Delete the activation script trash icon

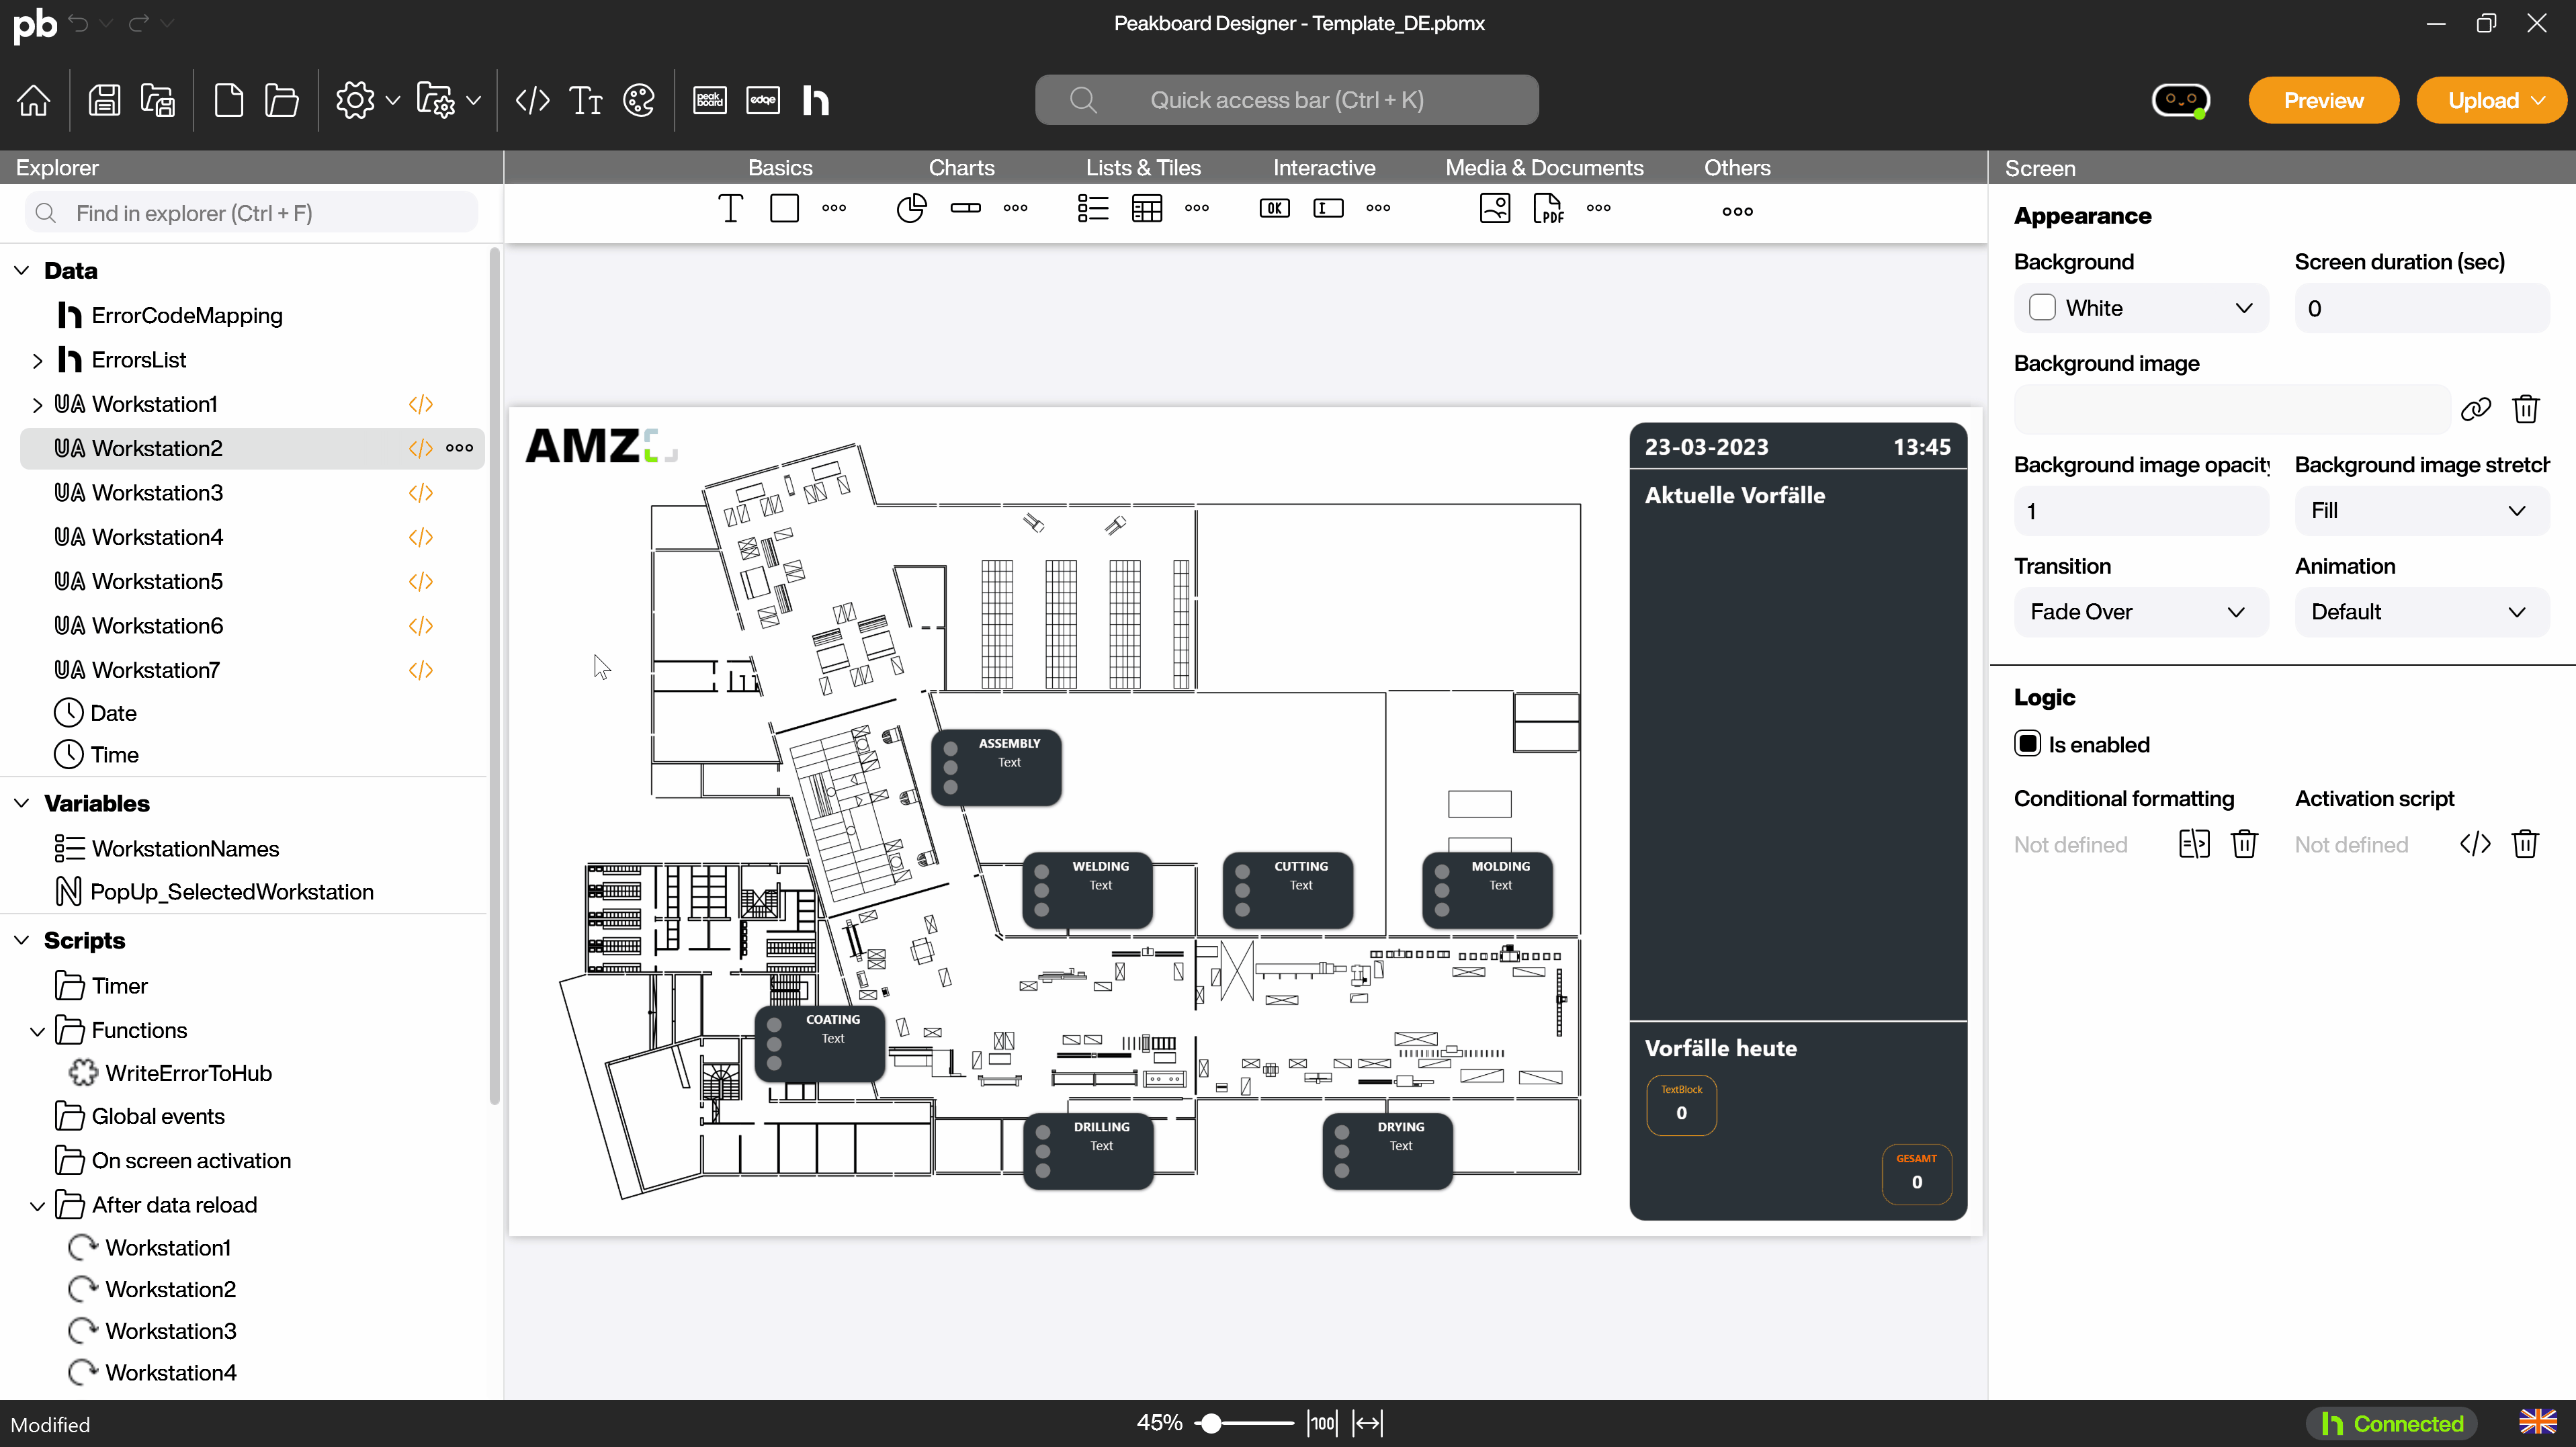[2526, 844]
